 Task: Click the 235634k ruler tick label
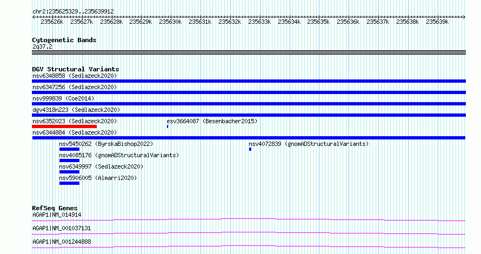(289, 22)
